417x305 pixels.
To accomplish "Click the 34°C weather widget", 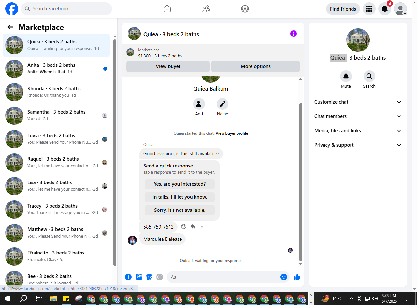I will 331,298.
